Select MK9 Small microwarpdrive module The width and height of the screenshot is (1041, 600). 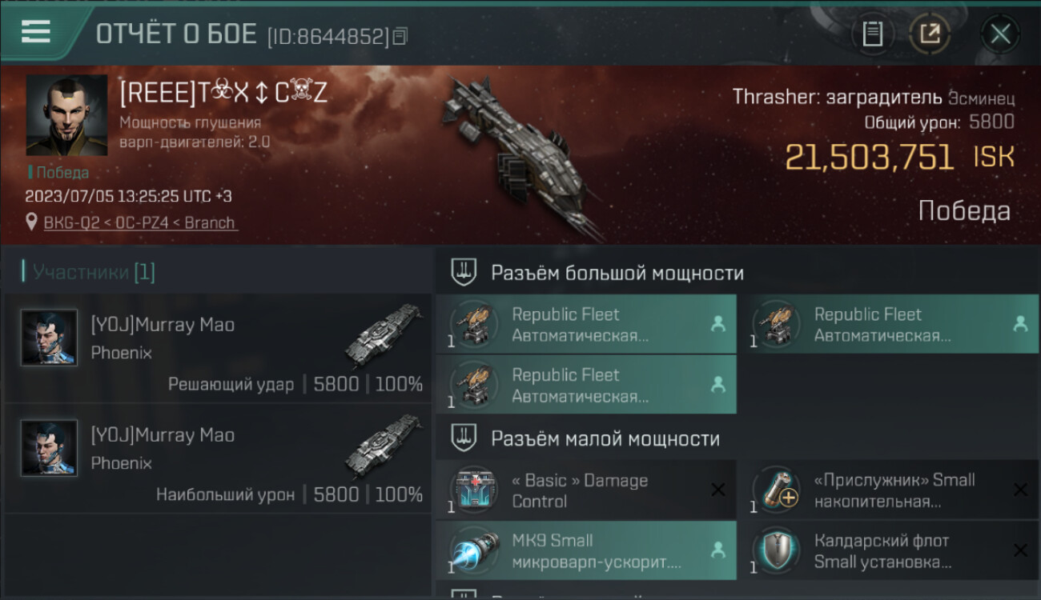pos(586,550)
